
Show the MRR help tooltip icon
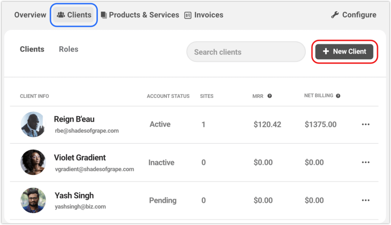(270, 96)
